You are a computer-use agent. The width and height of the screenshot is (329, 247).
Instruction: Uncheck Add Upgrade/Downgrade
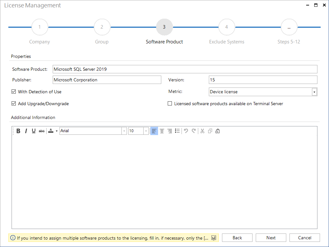[13, 104]
